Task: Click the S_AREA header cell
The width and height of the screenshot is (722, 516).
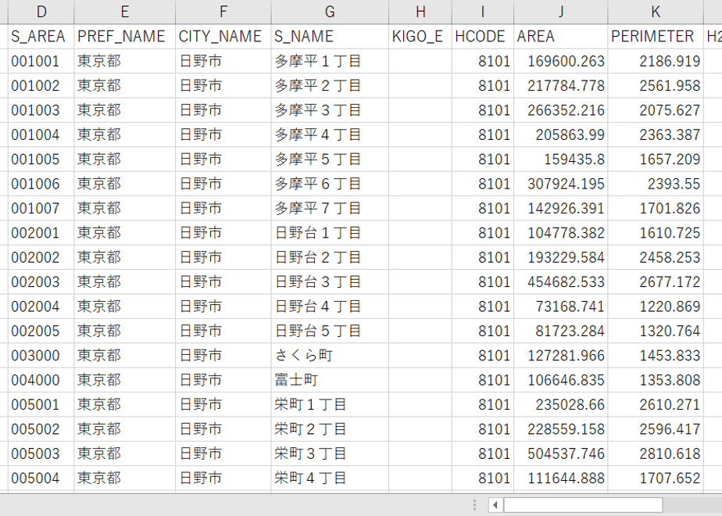Action: [x=41, y=37]
